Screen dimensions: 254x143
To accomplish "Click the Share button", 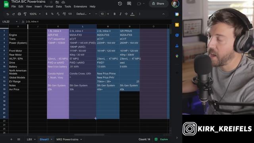I will pyautogui.click(x=158, y=4).
